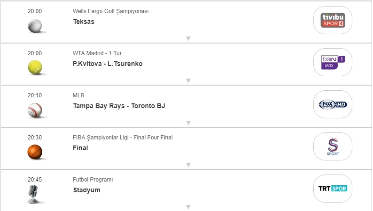The width and height of the screenshot is (373, 211).
Task: Expand the Stadyum program row details
Action: pyautogui.click(x=188, y=207)
